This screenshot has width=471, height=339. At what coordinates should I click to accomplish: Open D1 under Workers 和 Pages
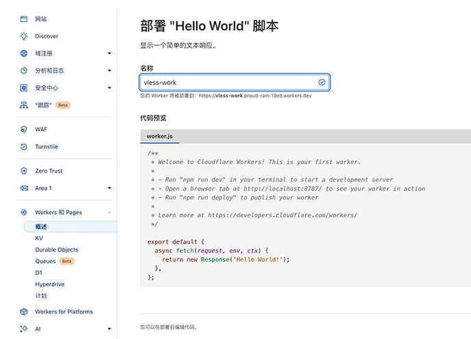[x=39, y=273]
